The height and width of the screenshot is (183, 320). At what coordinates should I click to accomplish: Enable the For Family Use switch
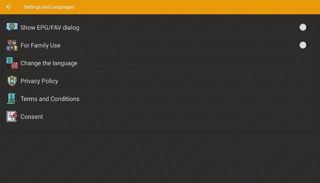(x=305, y=45)
